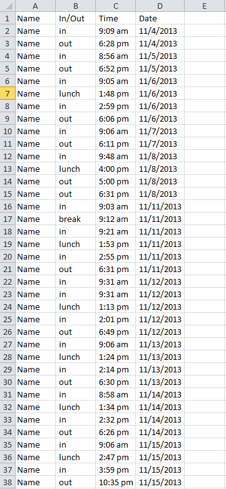The image size is (226, 489).
Task: Click the Time header cell
Action: click(116, 18)
